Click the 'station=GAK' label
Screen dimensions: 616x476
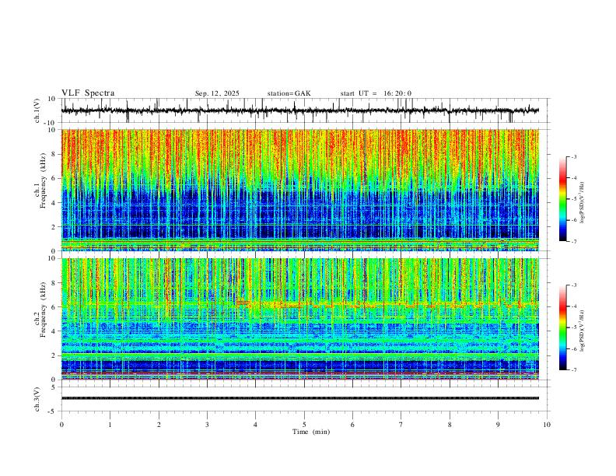pos(289,93)
